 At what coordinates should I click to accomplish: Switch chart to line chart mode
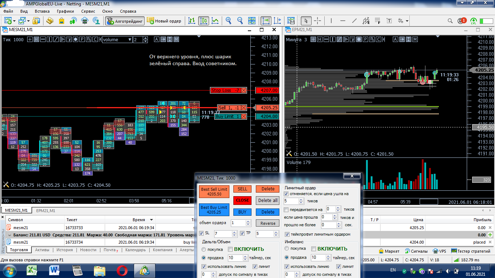click(x=215, y=21)
